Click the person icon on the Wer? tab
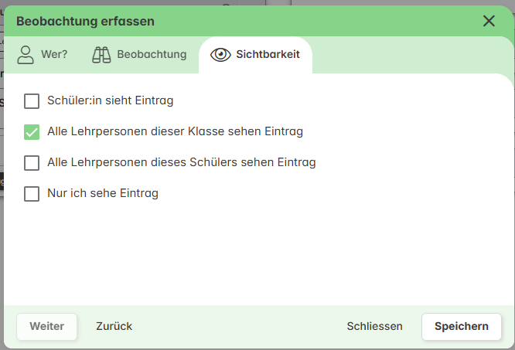The image size is (515, 350). [x=26, y=55]
